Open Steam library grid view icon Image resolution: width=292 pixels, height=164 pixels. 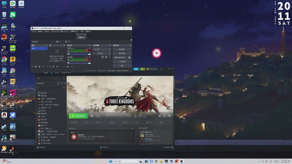[x=64, y=78]
